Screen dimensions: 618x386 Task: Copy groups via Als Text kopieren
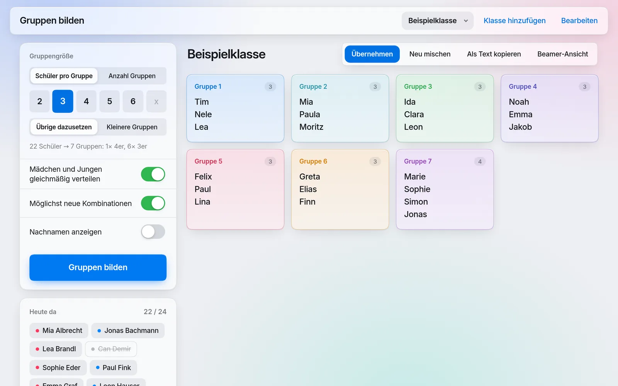(494, 54)
